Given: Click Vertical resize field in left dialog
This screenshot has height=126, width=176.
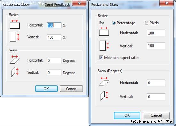Looking at the screenshot, I should click(x=54, y=37).
